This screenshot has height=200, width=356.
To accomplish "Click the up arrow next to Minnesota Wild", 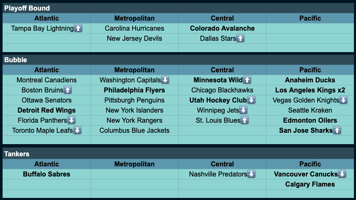I will pyautogui.click(x=247, y=80).
